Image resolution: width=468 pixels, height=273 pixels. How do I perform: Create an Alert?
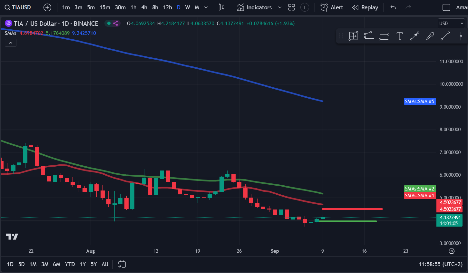(332, 7)
